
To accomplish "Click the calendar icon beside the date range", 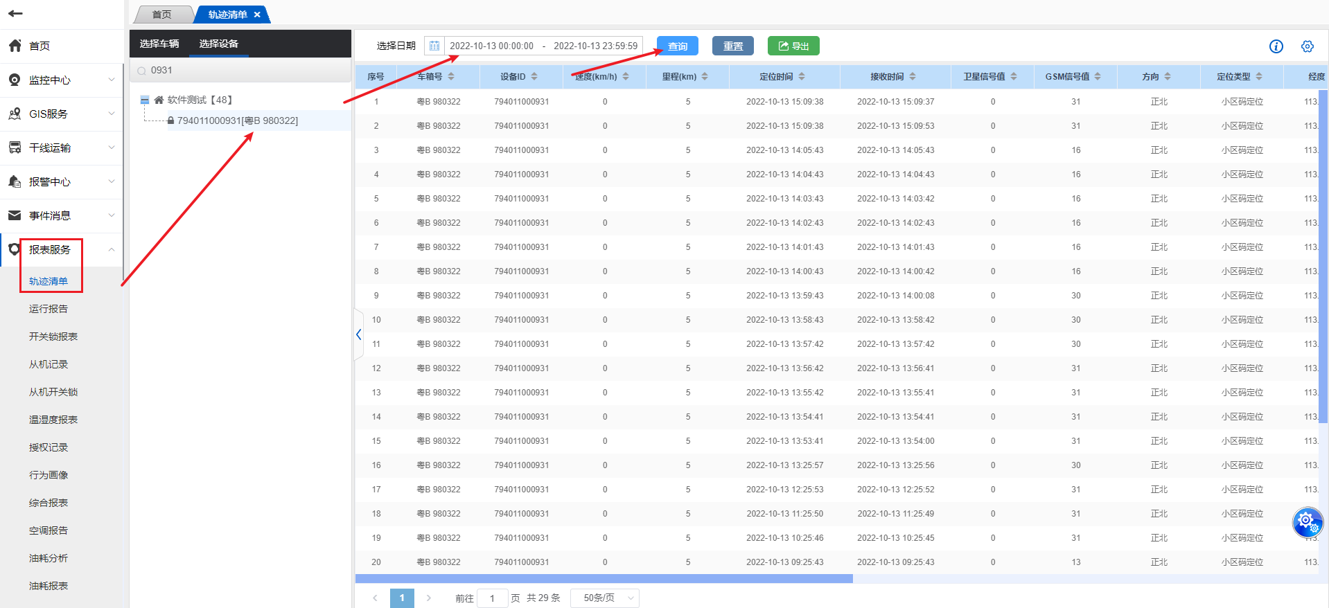I will [434, 46].
